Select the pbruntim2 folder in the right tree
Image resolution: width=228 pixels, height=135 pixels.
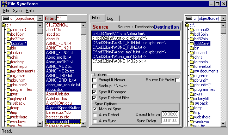point(202,85)
